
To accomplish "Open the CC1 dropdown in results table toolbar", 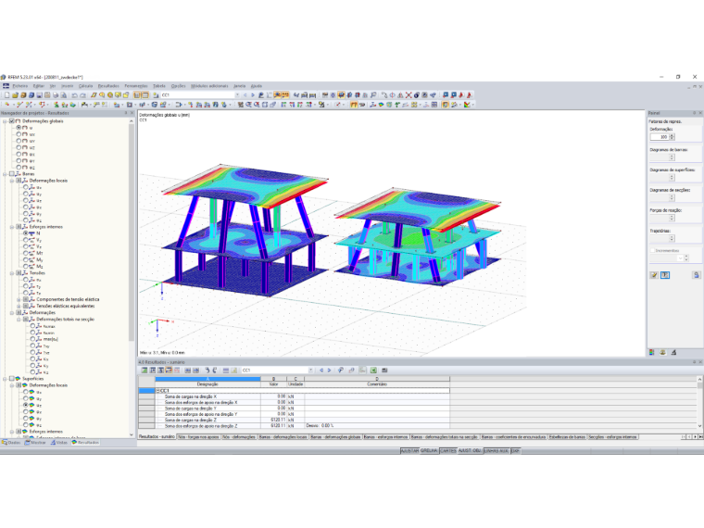I will pyautogui.click(x=310, y=371).
